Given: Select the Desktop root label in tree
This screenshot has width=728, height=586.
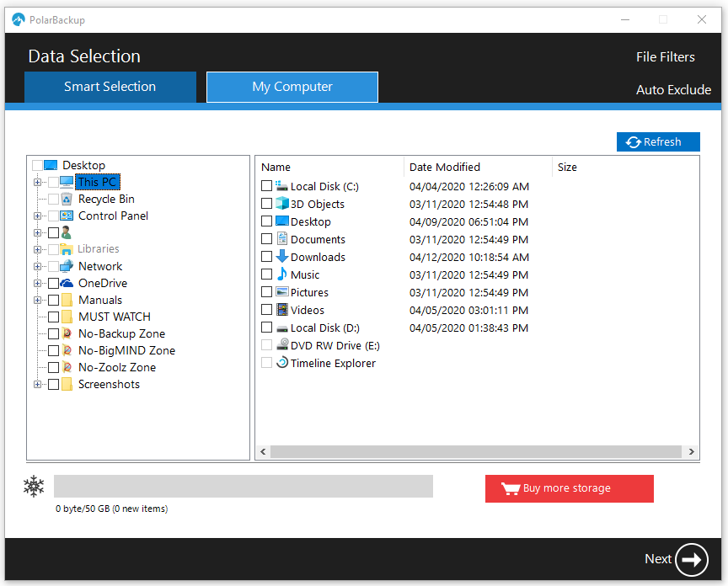Looking at the screenshot, I should click(x=83, y=165).
